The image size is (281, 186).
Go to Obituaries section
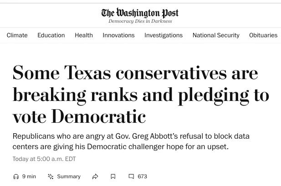click(x=263, y=35)
